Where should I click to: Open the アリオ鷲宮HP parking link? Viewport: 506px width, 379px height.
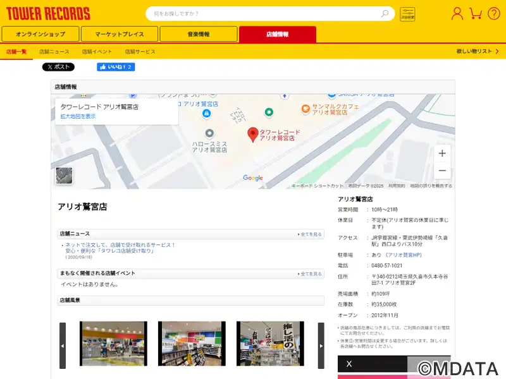[405, 255]
